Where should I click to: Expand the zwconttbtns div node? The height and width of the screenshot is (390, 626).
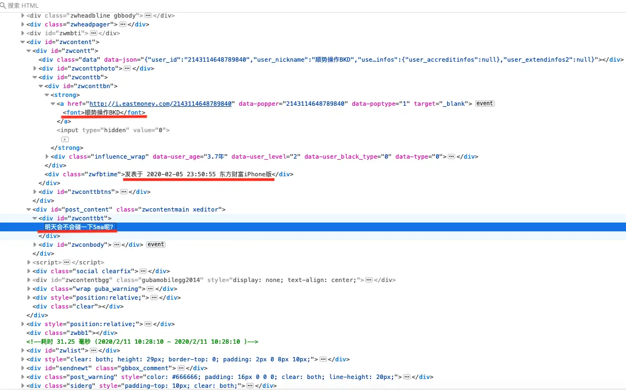click(35, 192)
